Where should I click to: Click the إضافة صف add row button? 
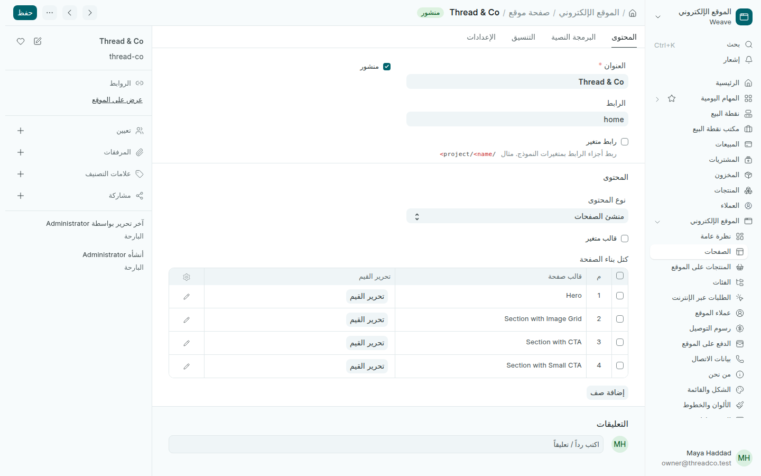point(607,392)
